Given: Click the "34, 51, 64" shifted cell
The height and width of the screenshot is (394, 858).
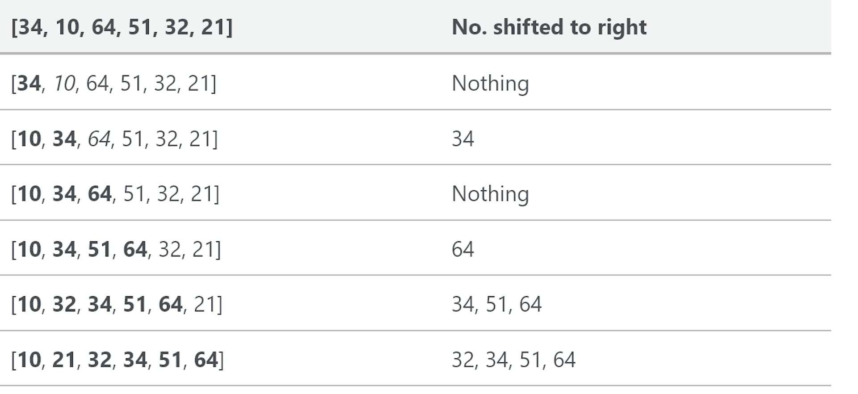Looking at the screenshot, I should pyautogui.click(x=496, y=305).
